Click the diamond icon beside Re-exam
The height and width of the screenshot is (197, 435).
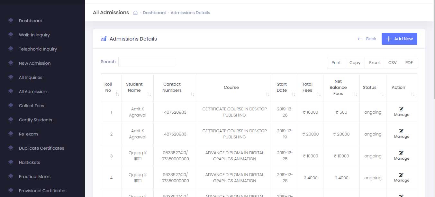pyautogui.click(x=11, y=134)
